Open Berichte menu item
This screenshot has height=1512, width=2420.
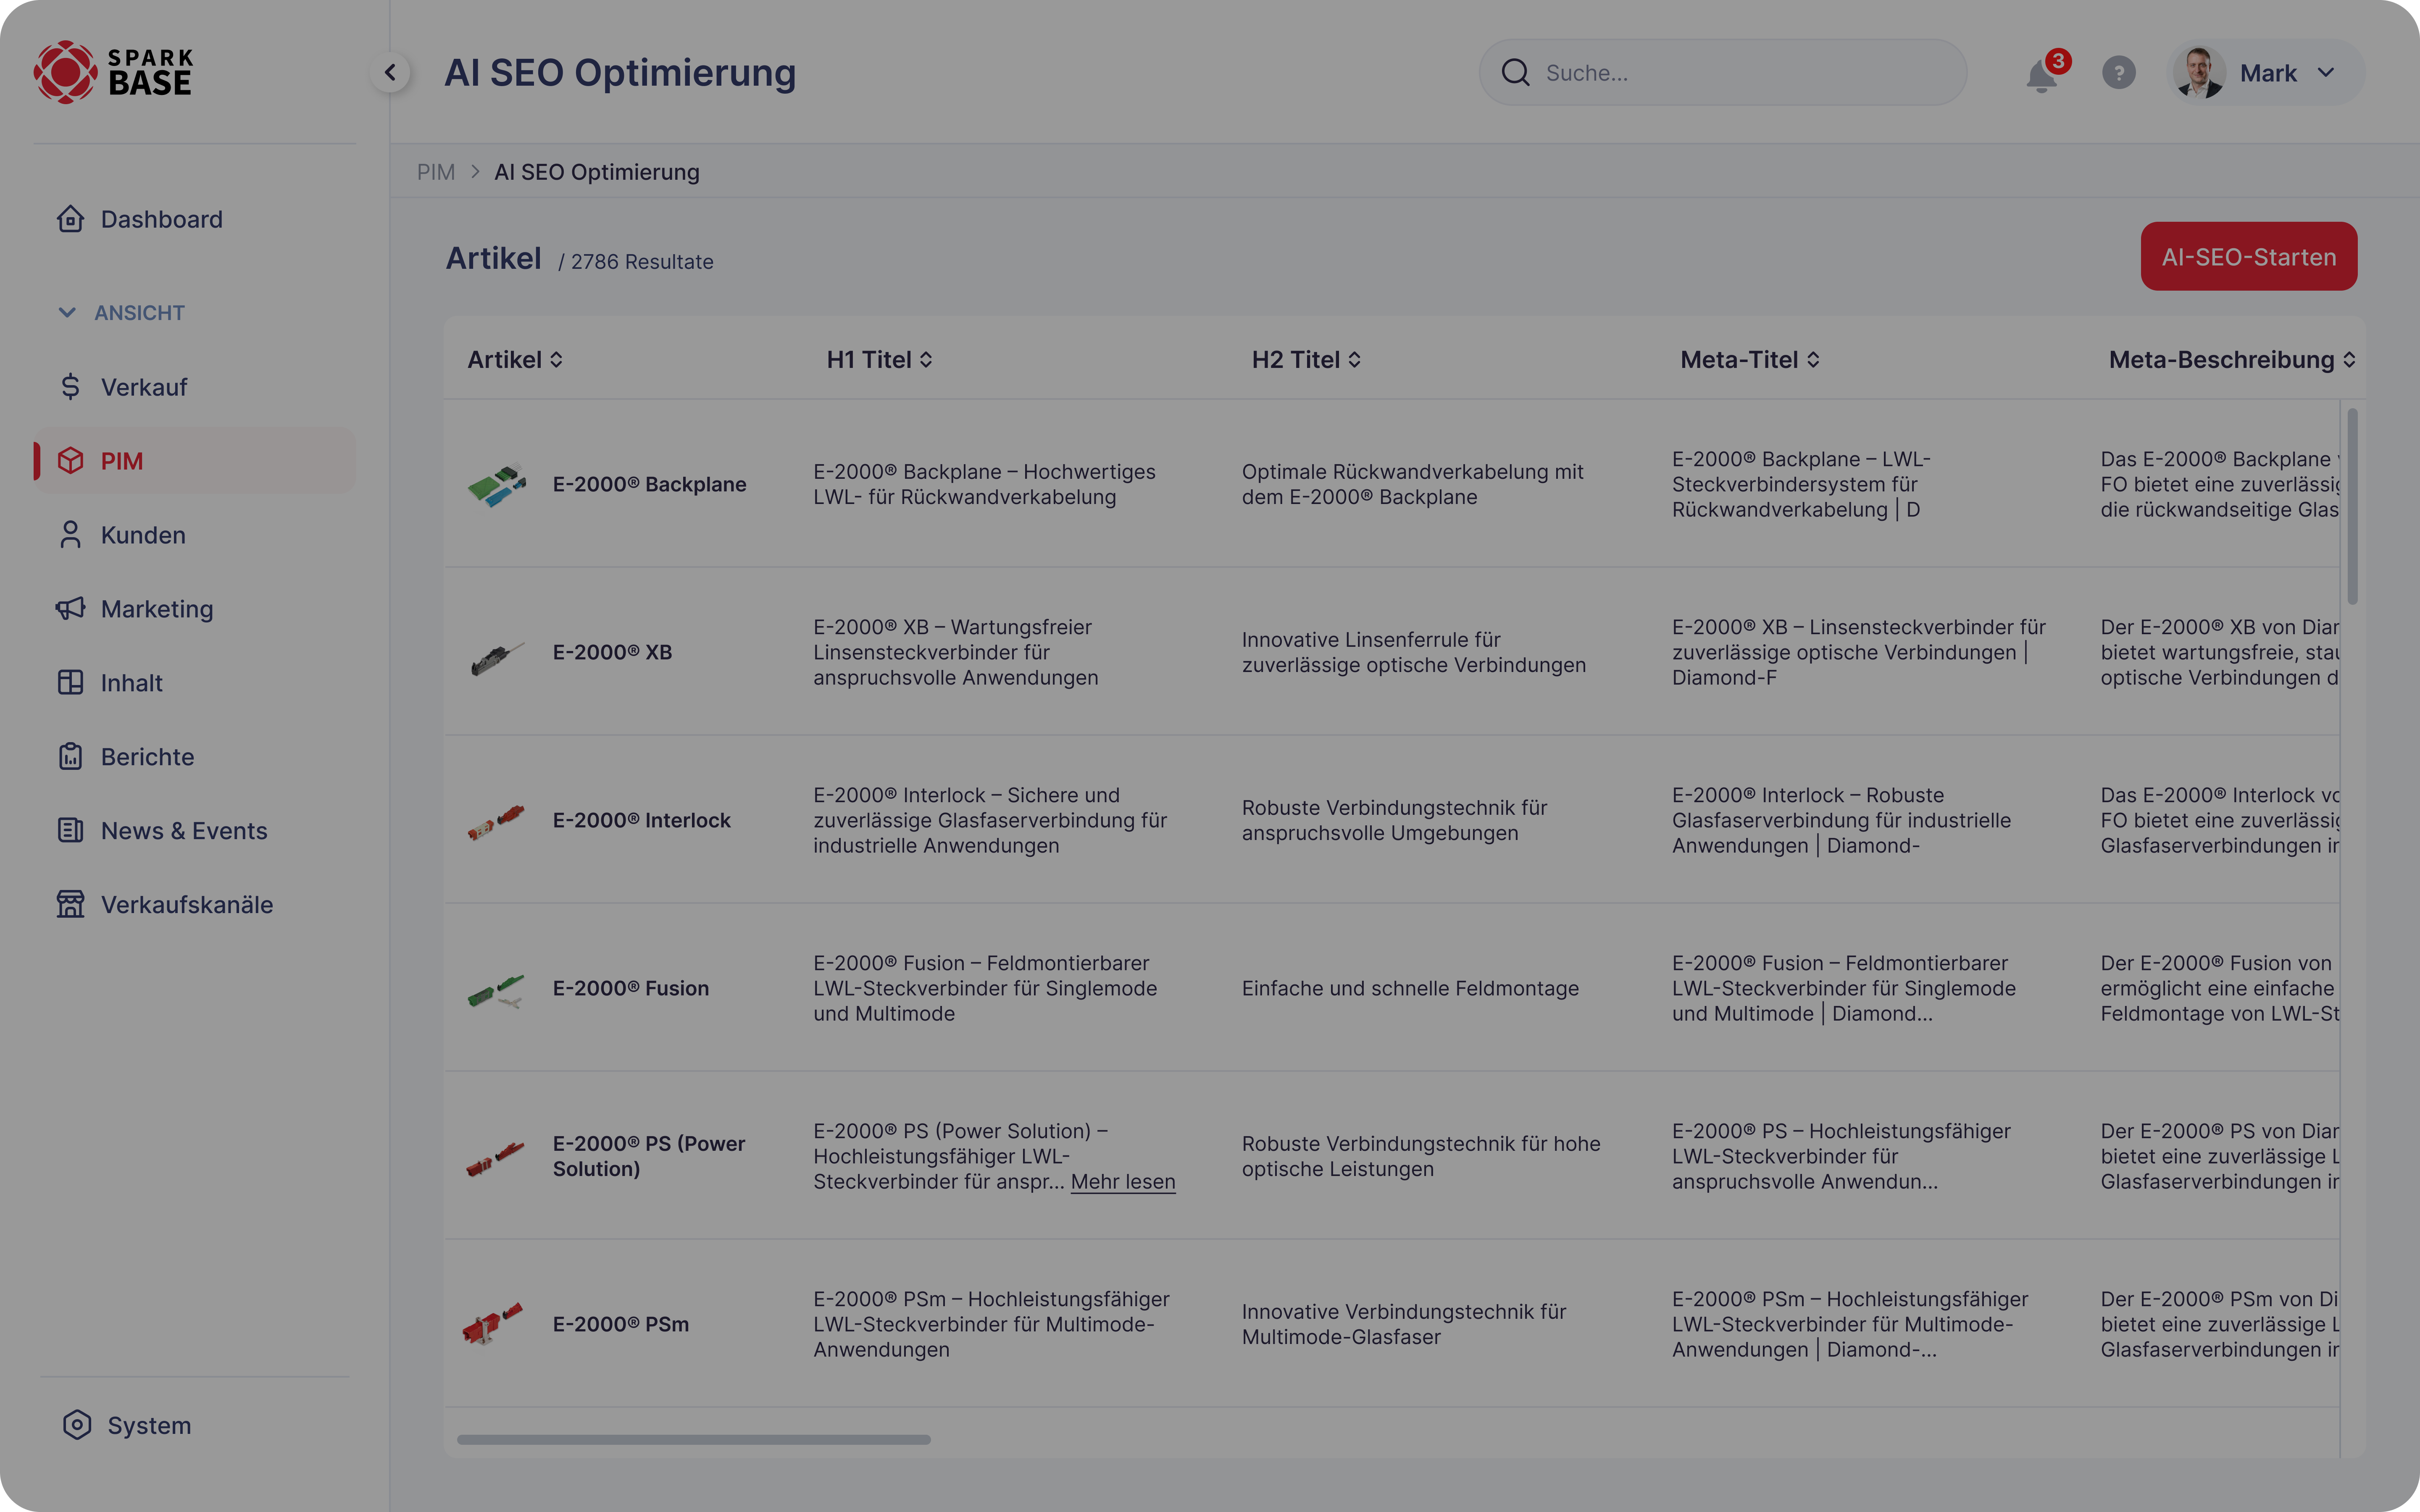(x=195, y=757)
